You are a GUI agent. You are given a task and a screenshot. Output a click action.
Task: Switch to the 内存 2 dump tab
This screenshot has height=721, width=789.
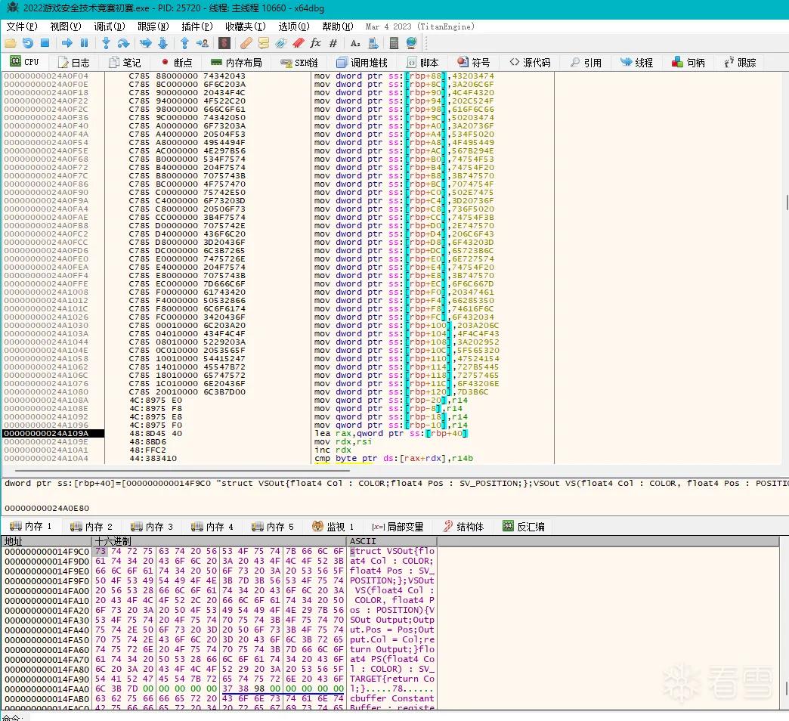point(91,527)
